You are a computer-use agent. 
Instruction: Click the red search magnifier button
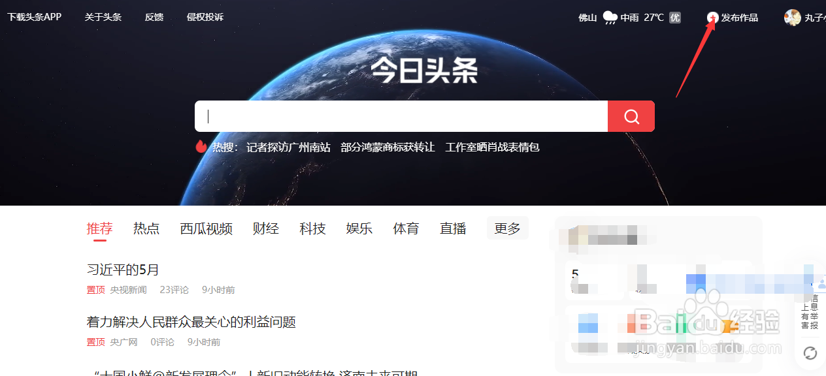[x=631, y=116]
